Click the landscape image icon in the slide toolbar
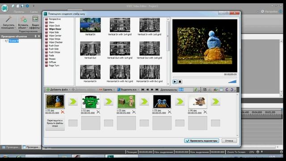 [216, 89]
